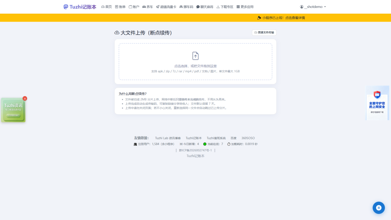Click the 大文件上传（断点续传）title

(146, 33)
